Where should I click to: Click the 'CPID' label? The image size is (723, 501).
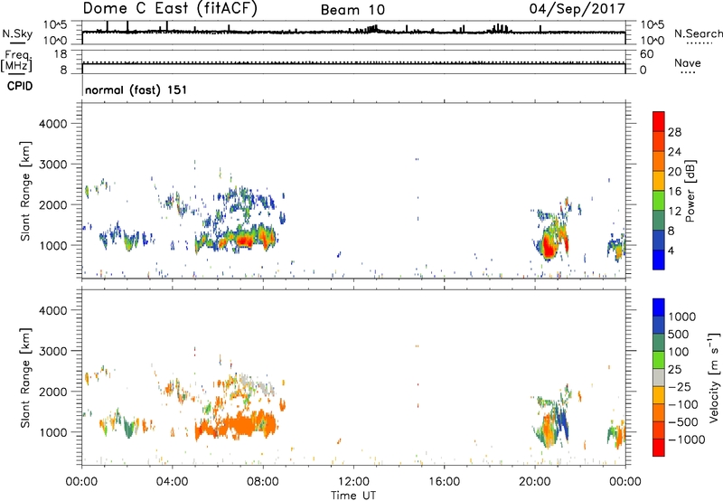20,86
